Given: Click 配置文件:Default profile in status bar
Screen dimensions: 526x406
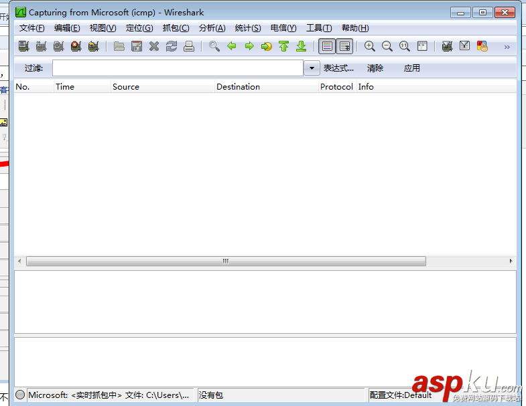Looking at the screenshot, I should click(x=401, y=395).
